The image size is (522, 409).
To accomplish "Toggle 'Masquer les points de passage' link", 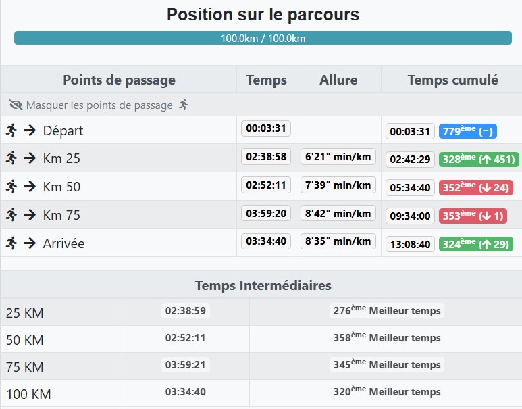I will [99, 105].
